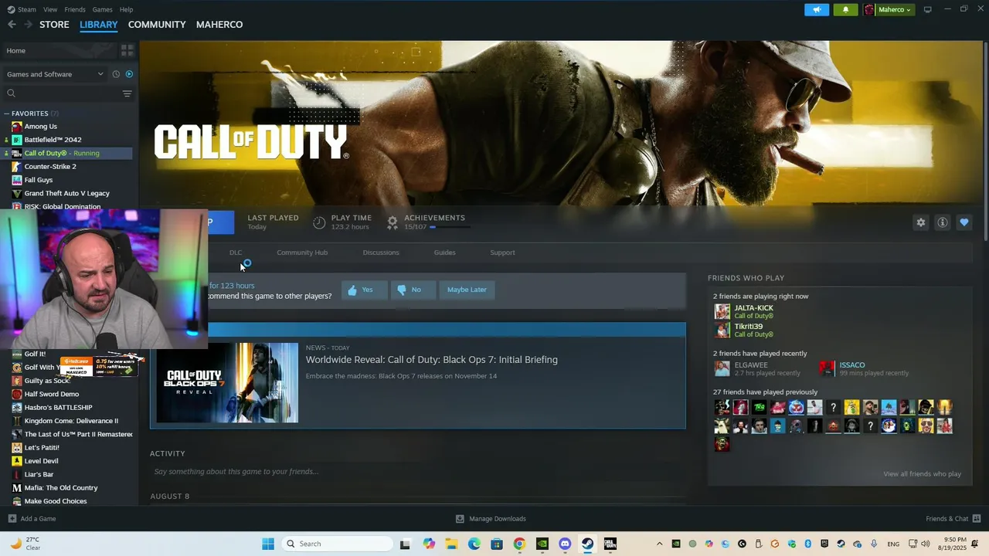The width and height of the screenshot is (989, 556).
Task: Open the Games menu
Action: [x=102, y=9]
